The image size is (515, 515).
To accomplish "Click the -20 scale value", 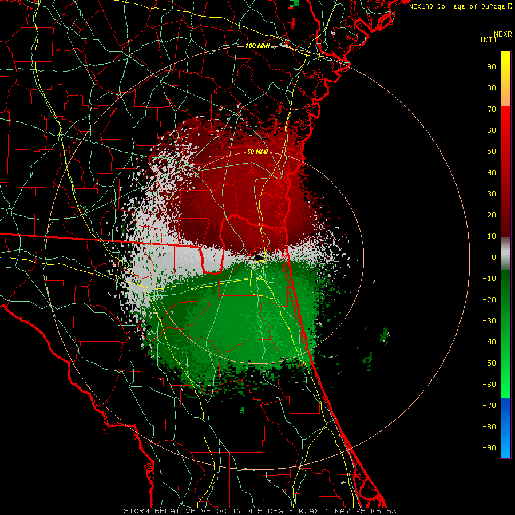I will click(489, 300).
